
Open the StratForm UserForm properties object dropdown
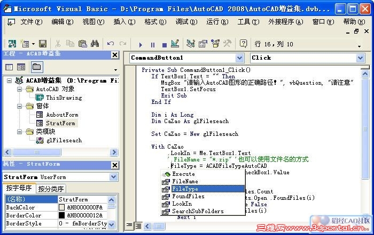tap(113, 177)
